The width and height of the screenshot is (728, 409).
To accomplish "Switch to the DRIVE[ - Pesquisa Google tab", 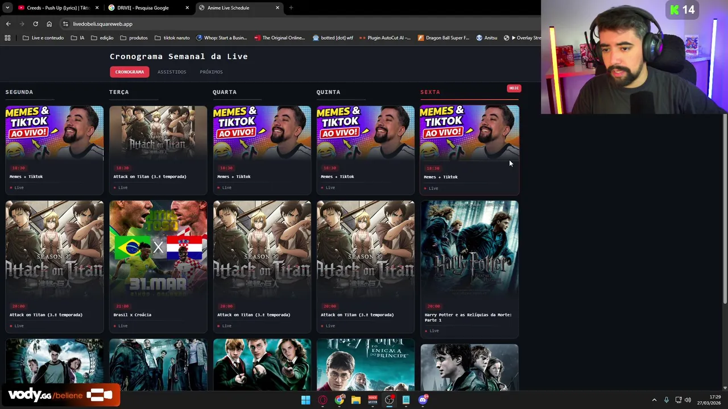I will [x=148, y=8].
